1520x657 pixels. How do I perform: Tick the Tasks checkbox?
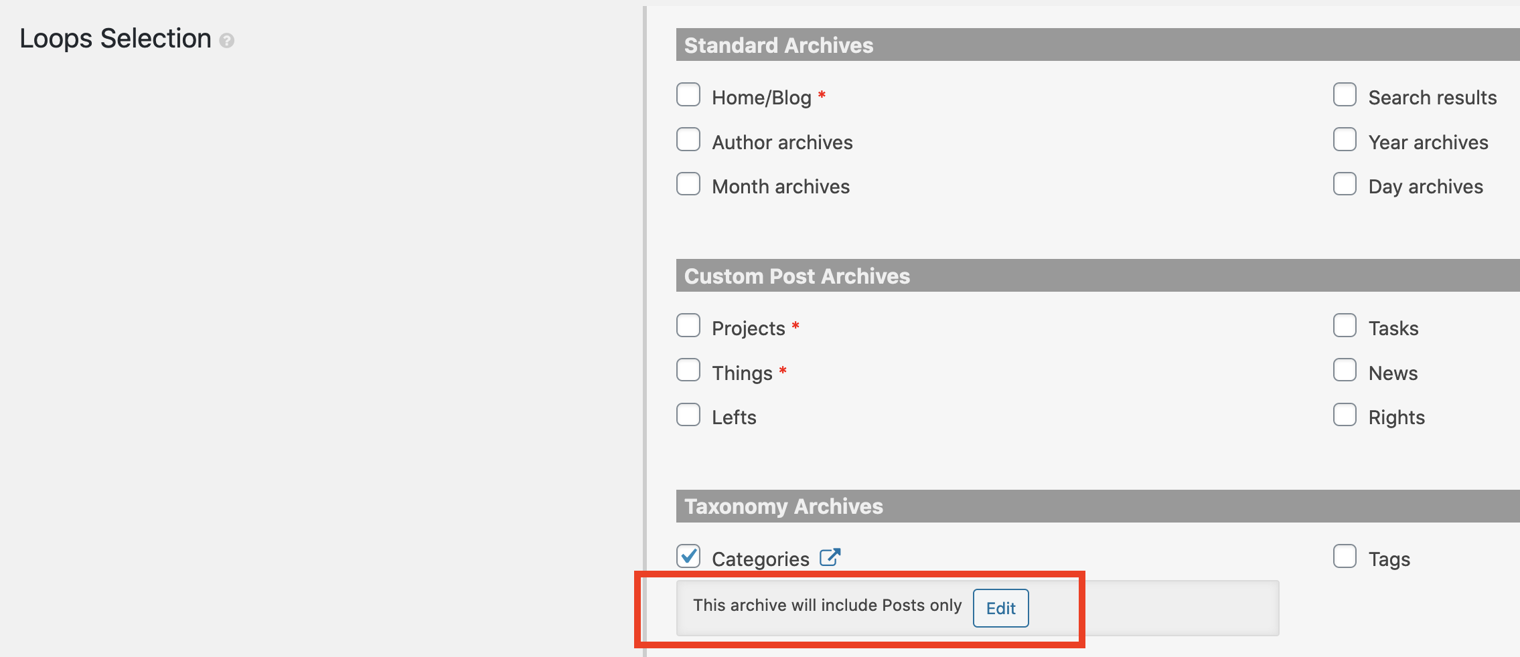1345,326
